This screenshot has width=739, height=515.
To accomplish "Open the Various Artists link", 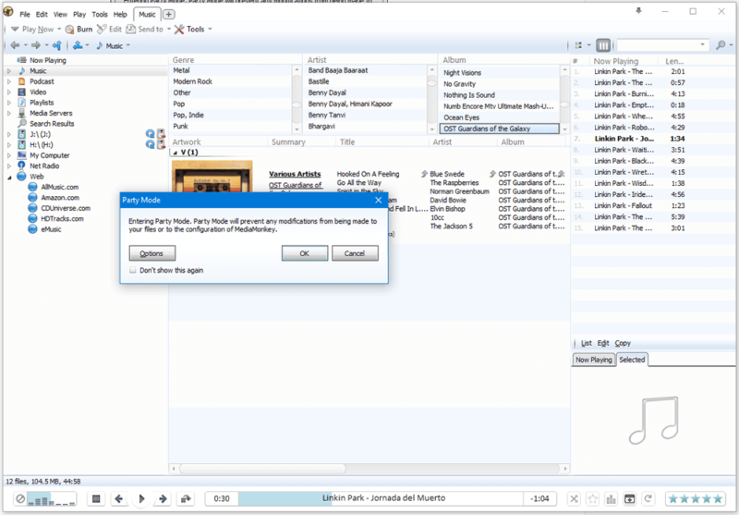I will coord(295,174).
